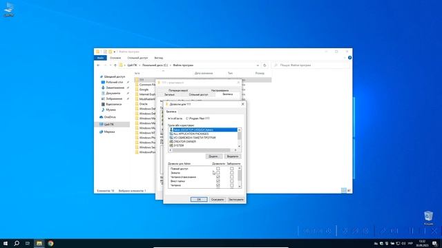Select SYSTEM in the user list
This screenshot has height=248, width=442.
[x=177, y=145]
